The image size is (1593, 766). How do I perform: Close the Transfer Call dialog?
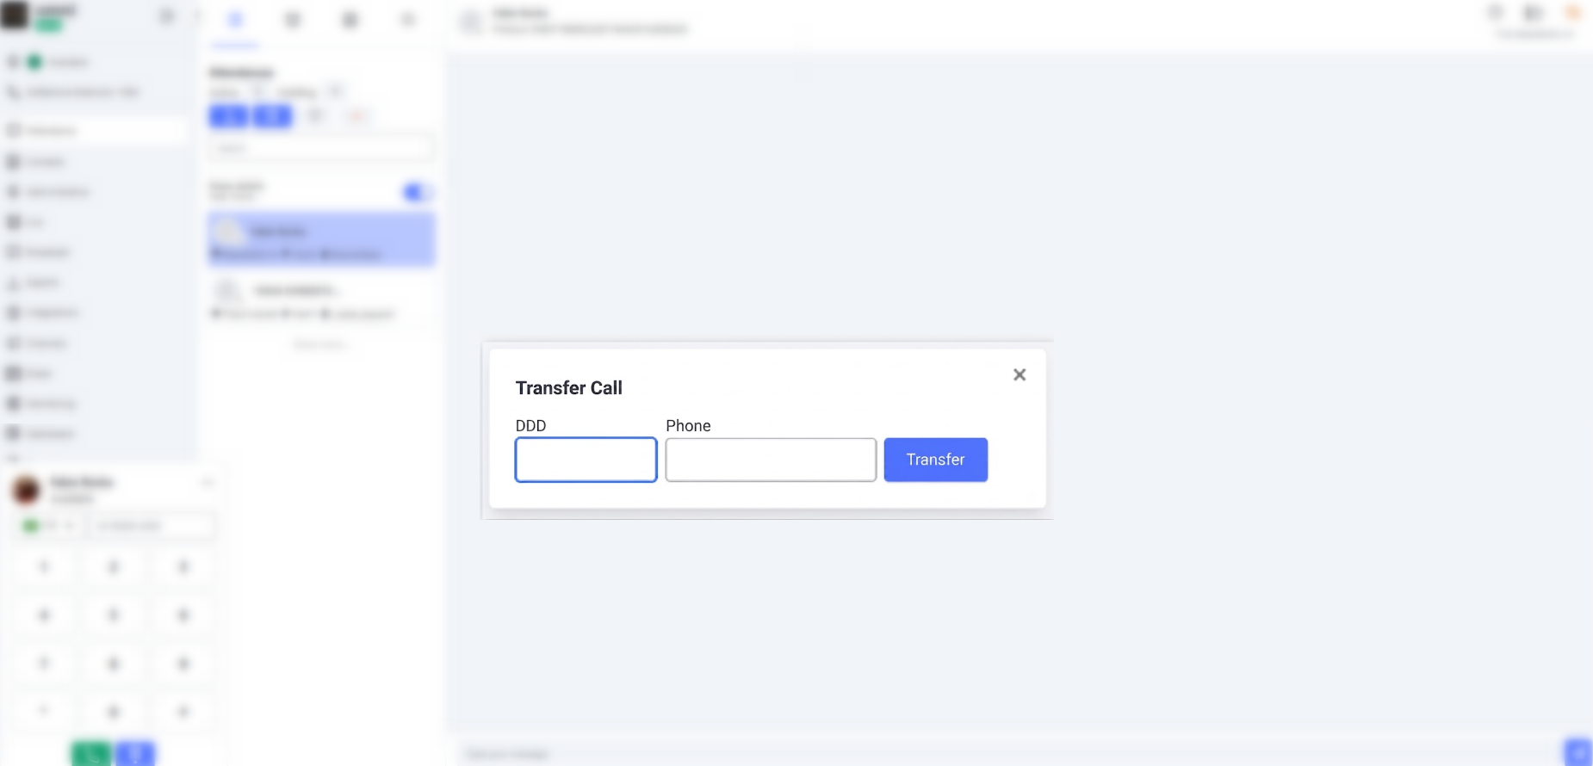pos(1020,374)
